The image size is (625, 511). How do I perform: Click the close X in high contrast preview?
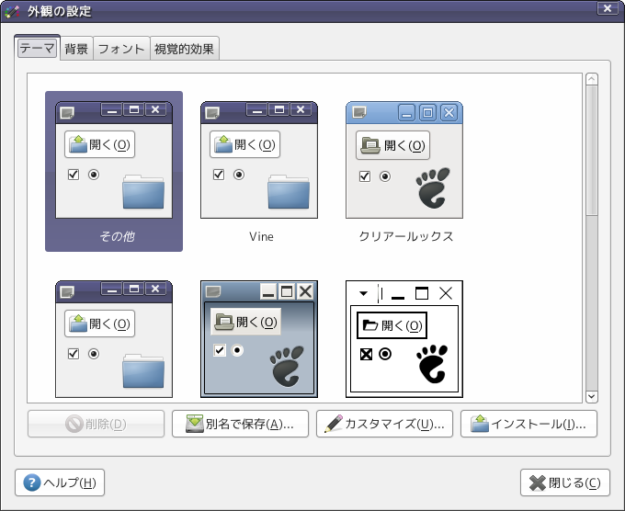446,293
